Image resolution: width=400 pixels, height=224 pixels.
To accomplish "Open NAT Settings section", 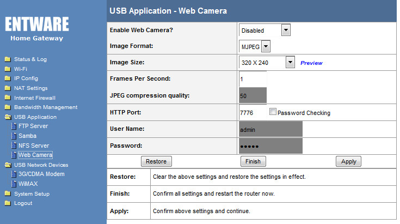I will (x=31, y=88).
